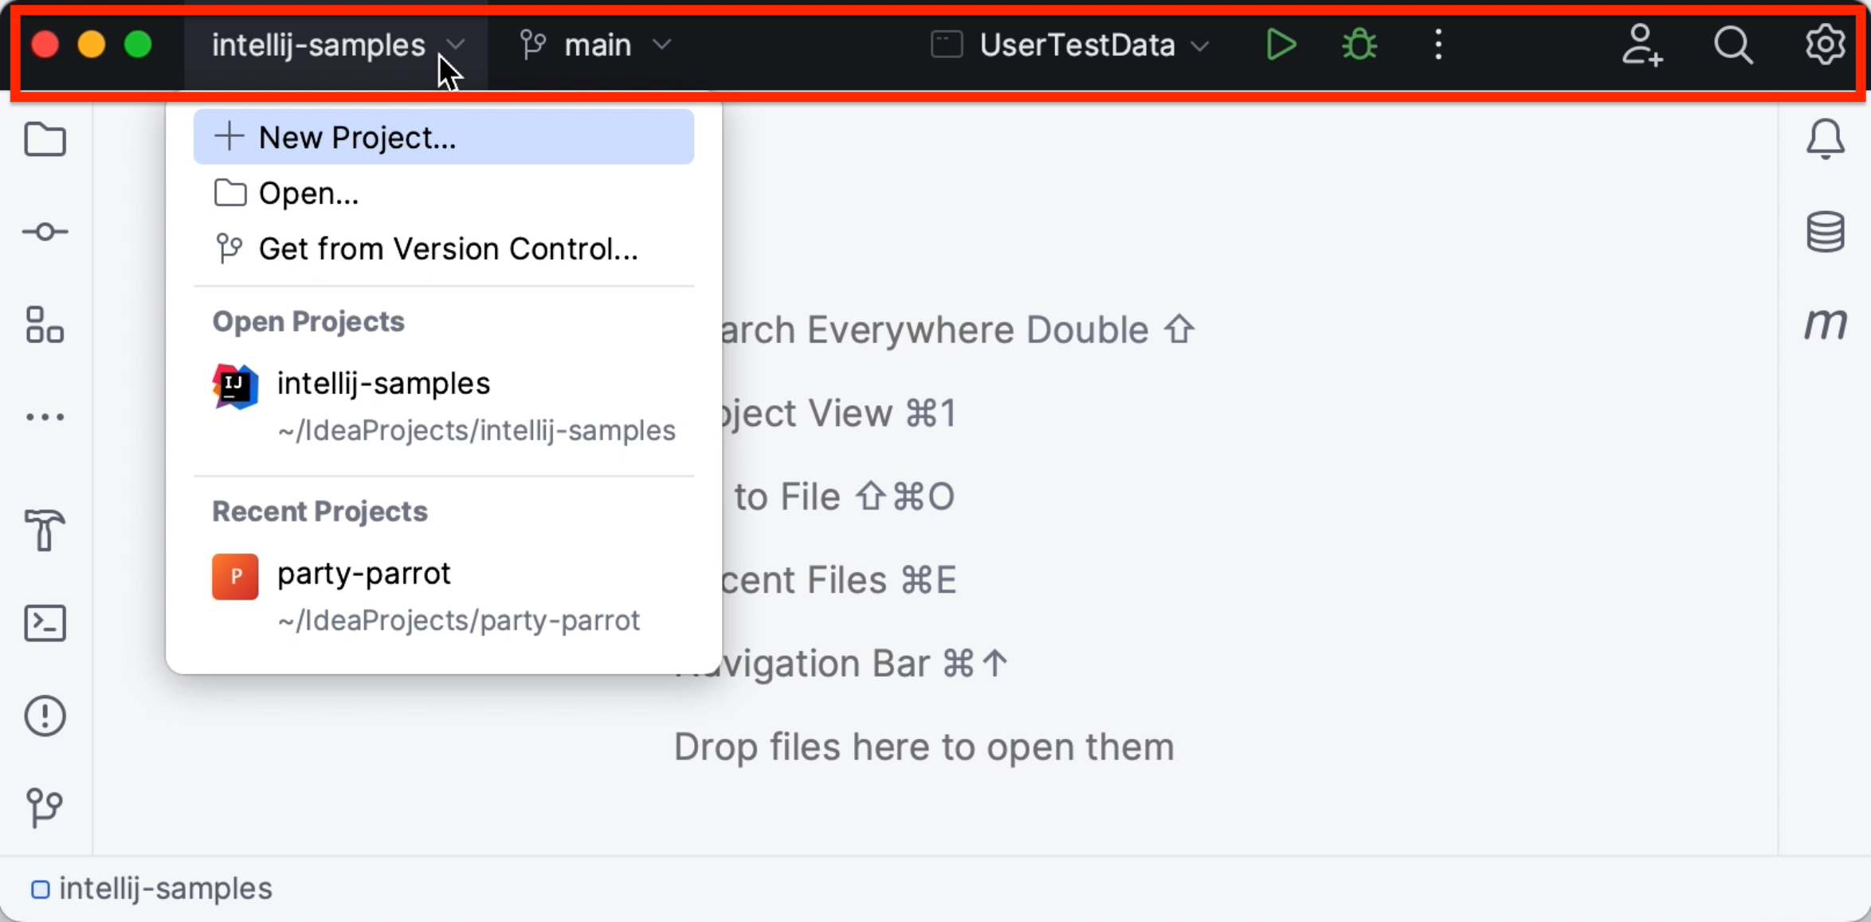
Task: Open the Build hammer tool window
Action: coord(45,530)
